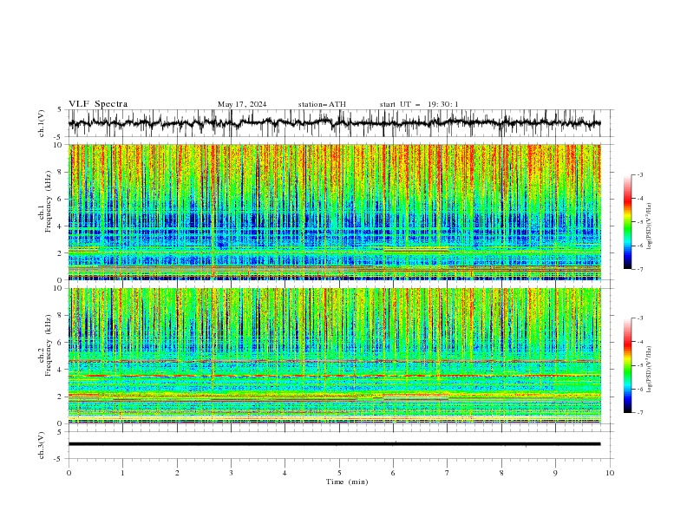Viewport: 687px width, 531px height.
Task: Click inside the ch.2 spectrogram panel
Action: pos(334,356)
